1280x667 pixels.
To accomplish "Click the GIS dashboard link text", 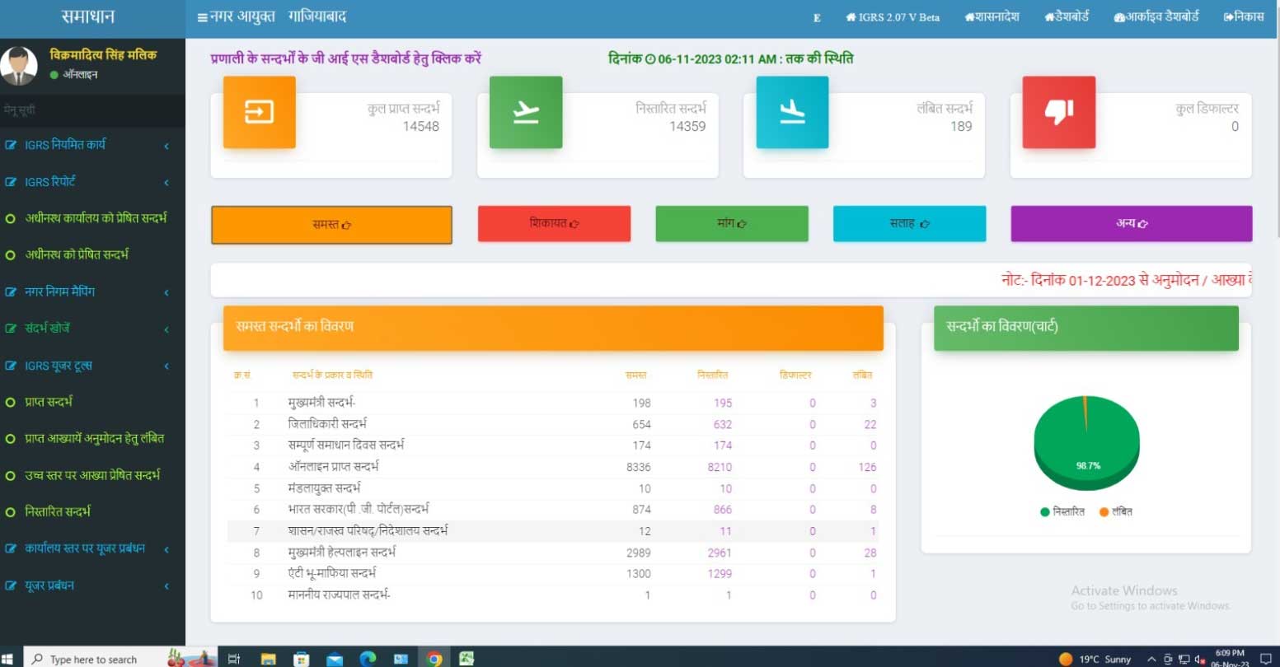I will coord(345,58).
